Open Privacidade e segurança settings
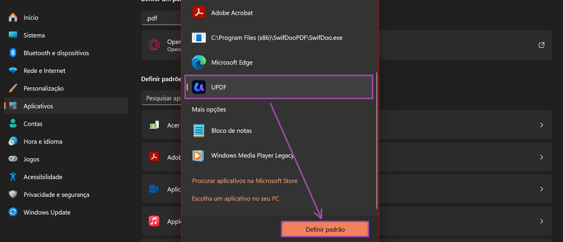The image size is (563, 242). 66,194
